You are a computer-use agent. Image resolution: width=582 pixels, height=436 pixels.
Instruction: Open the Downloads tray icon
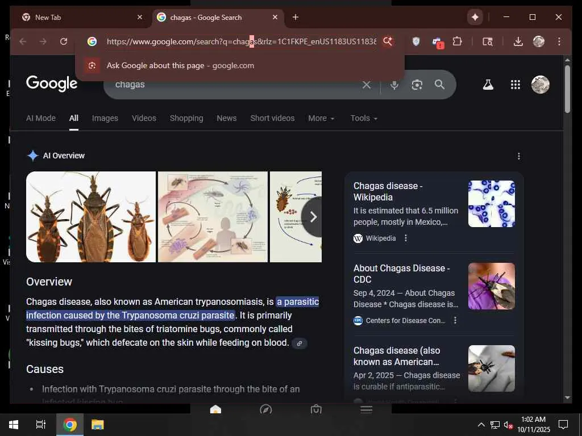[x=518, y=41]
